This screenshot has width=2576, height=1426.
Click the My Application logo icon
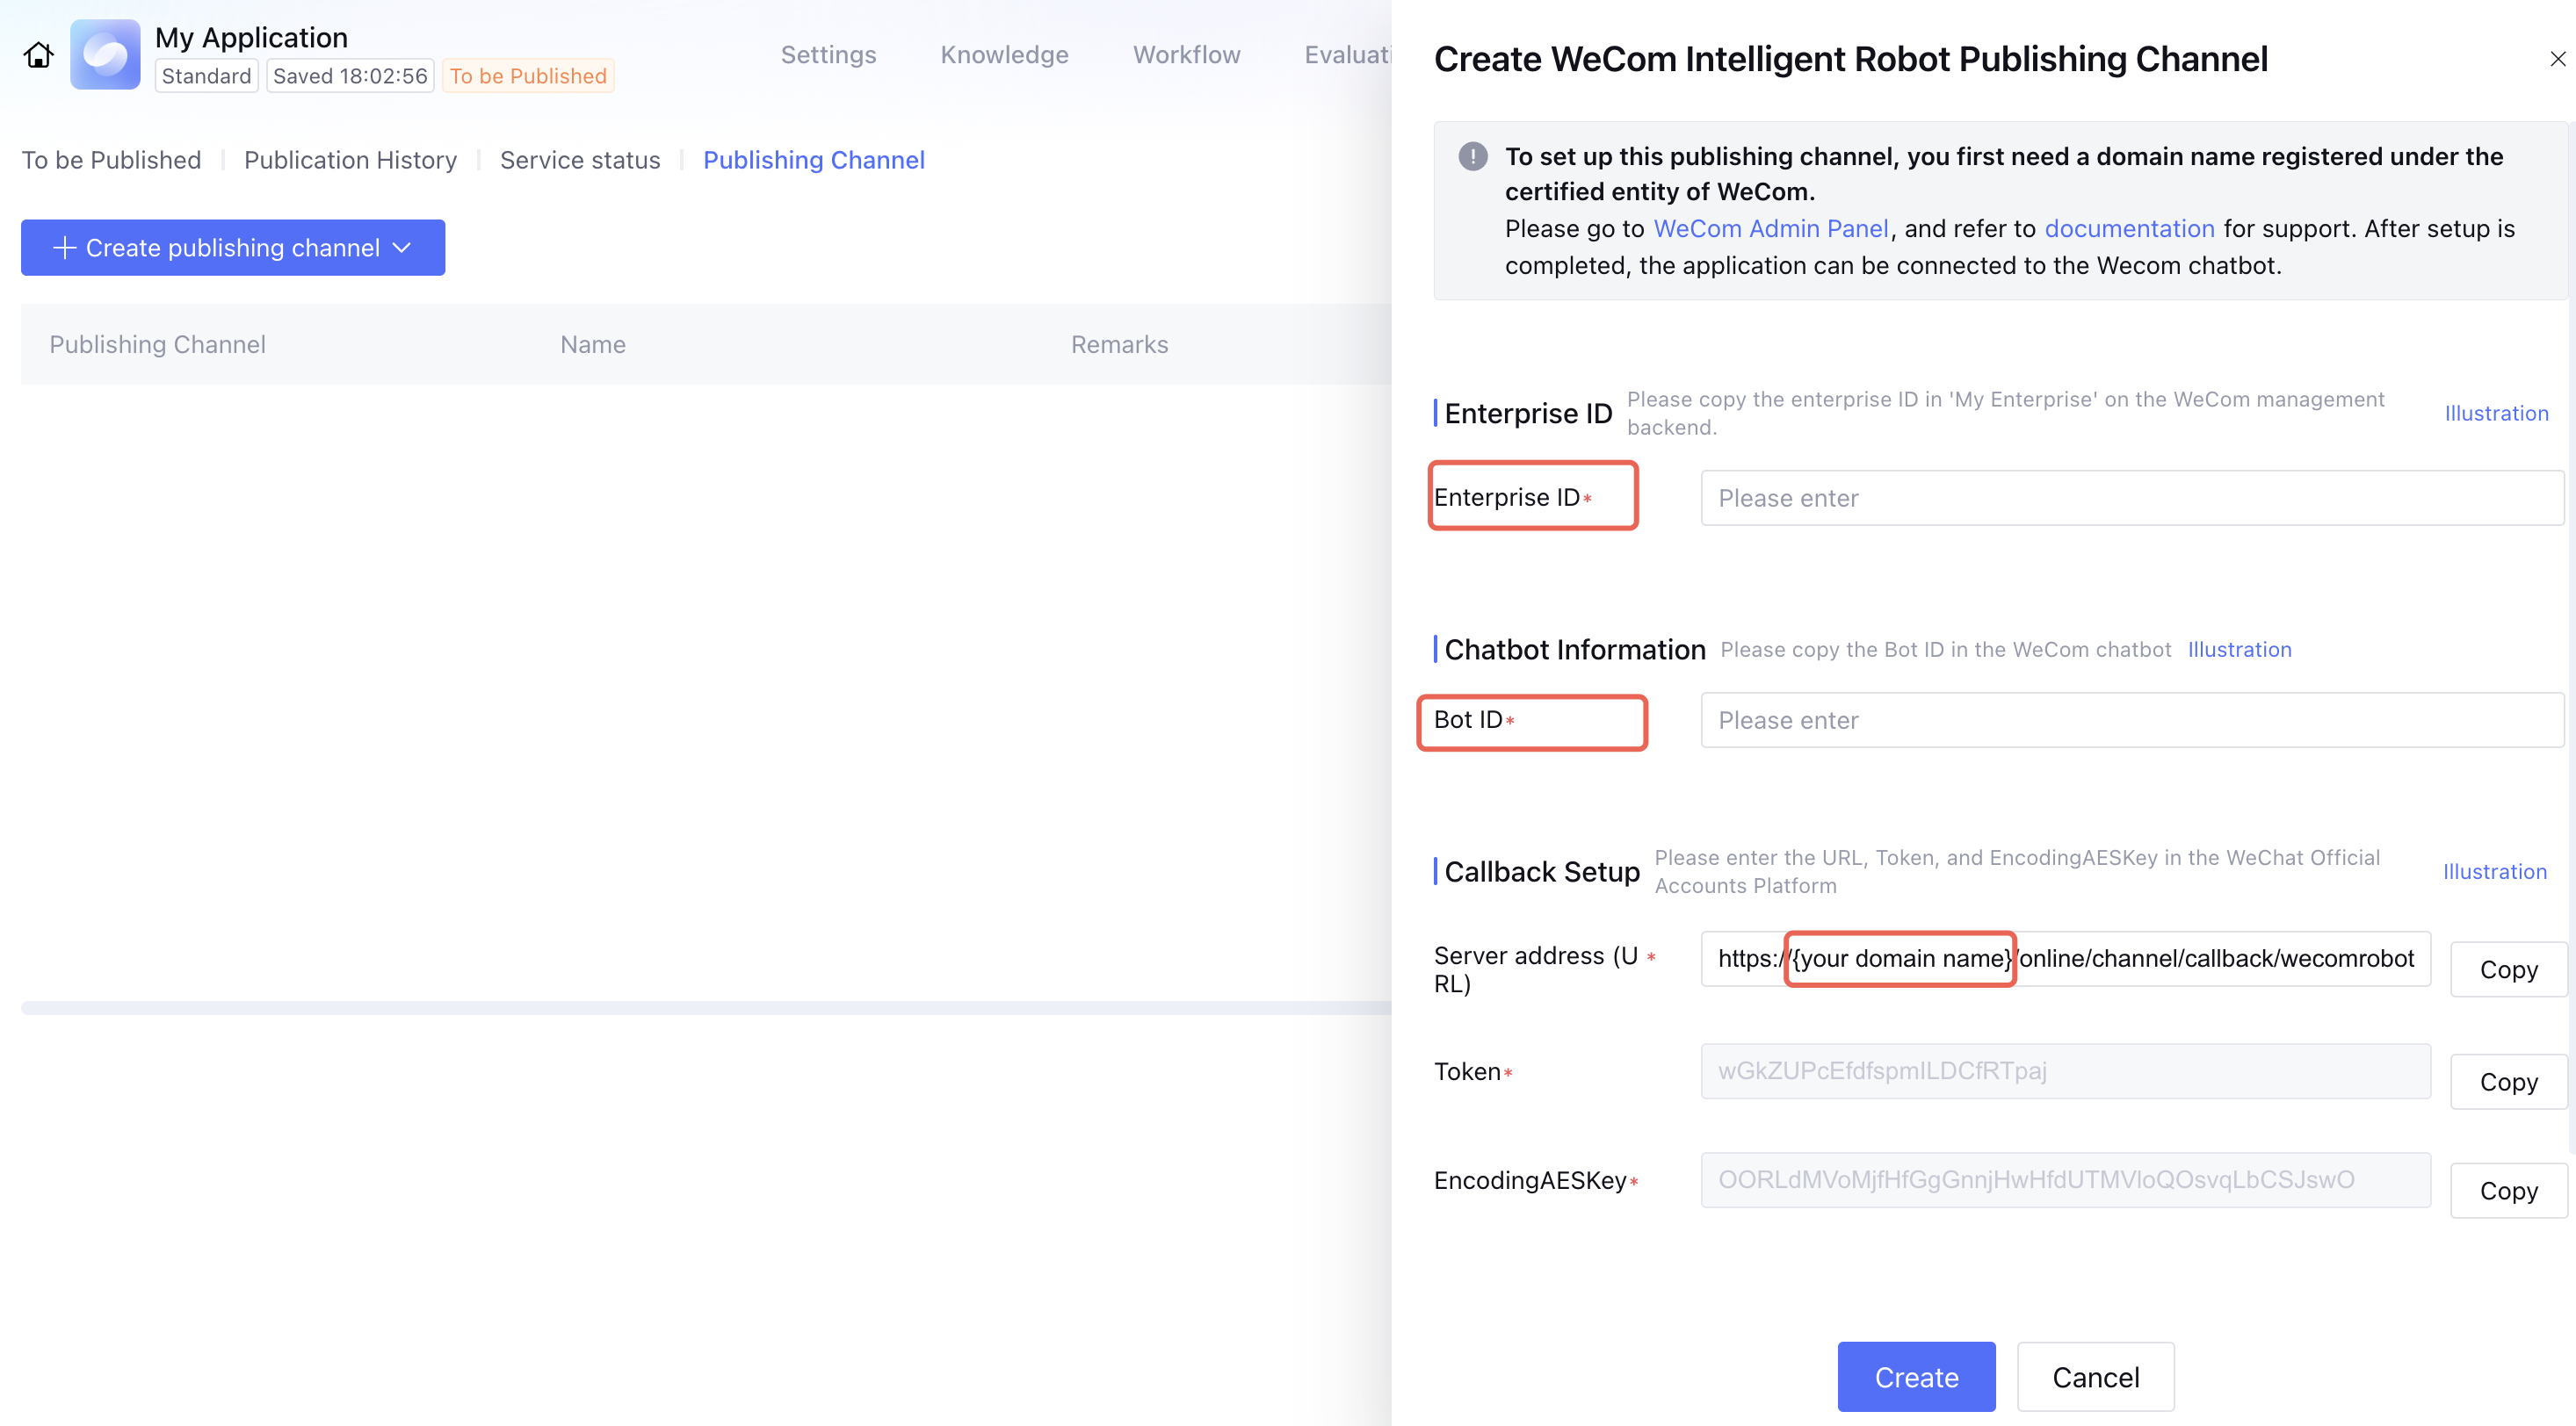(105, 55)
